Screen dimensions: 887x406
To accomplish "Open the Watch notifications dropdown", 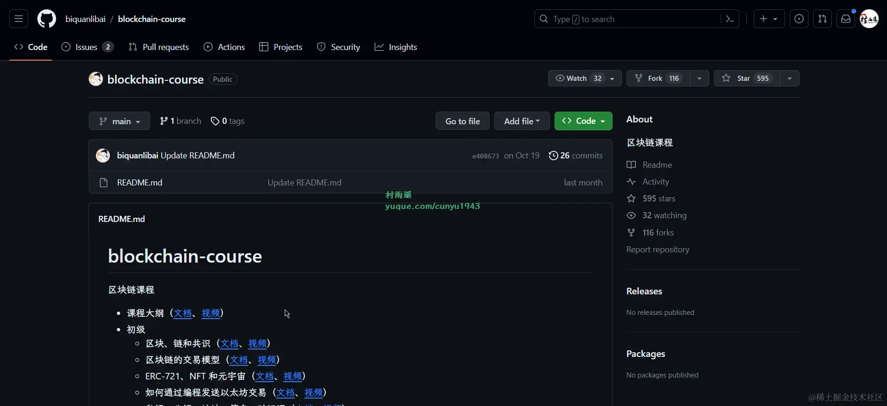I will [x=584, y=78].
